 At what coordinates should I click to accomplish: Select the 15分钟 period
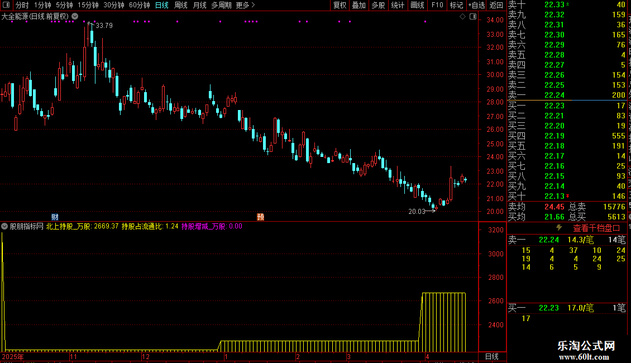point(88,5)
